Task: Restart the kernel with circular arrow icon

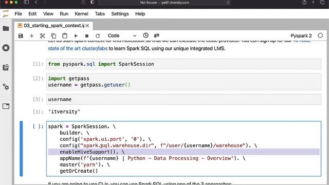Action: pyautogui.click(x=98, y=36)
